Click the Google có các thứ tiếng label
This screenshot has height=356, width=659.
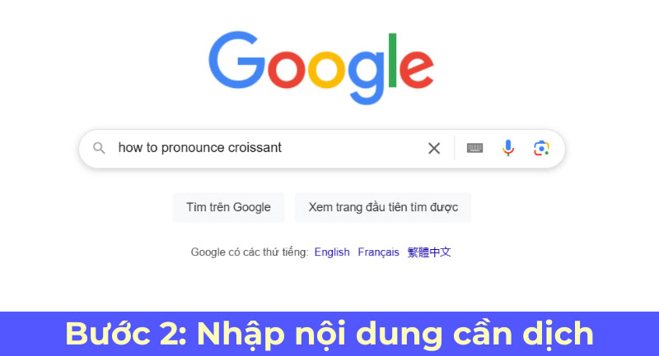point(250,252)
